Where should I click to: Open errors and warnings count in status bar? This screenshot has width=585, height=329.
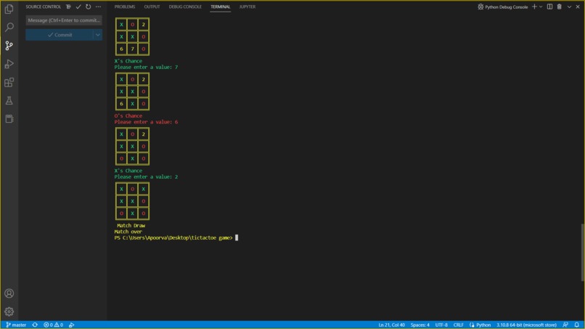coord(54,325)
